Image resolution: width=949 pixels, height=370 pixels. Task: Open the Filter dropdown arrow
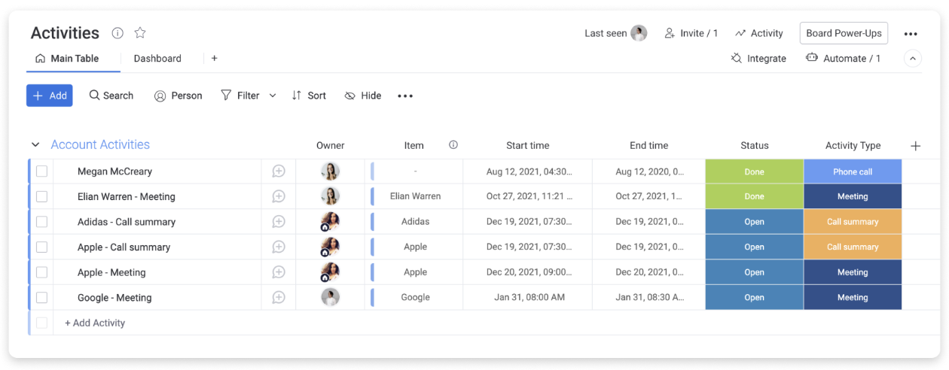[x=273, y=96]
